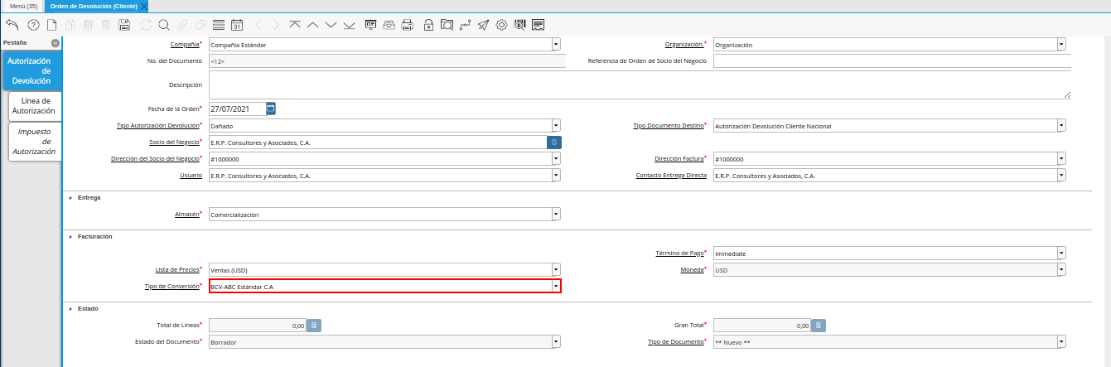Viewport: 1111px width, 367px height.
Task: Open the Chat bubbles icon
Action: coord(200,25)
